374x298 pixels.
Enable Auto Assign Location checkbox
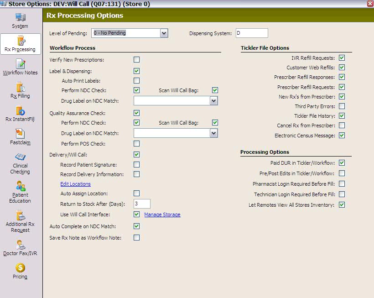point(137,193)
